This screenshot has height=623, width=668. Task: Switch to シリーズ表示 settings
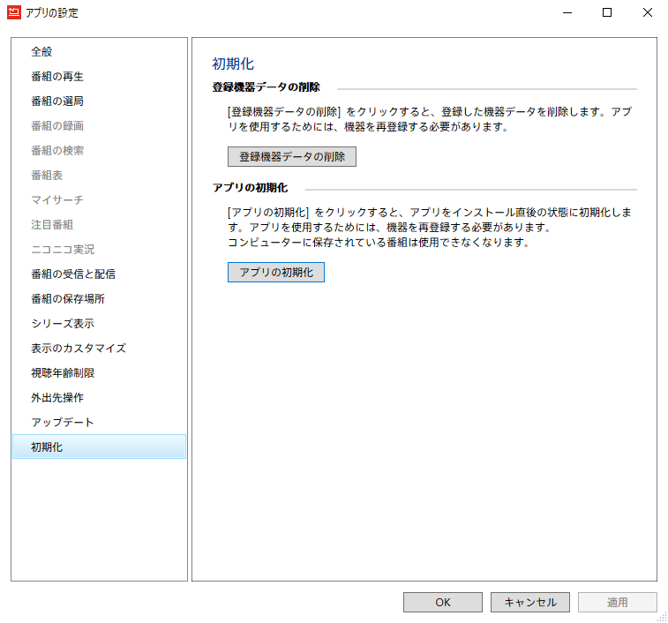[x=63, y=324]
